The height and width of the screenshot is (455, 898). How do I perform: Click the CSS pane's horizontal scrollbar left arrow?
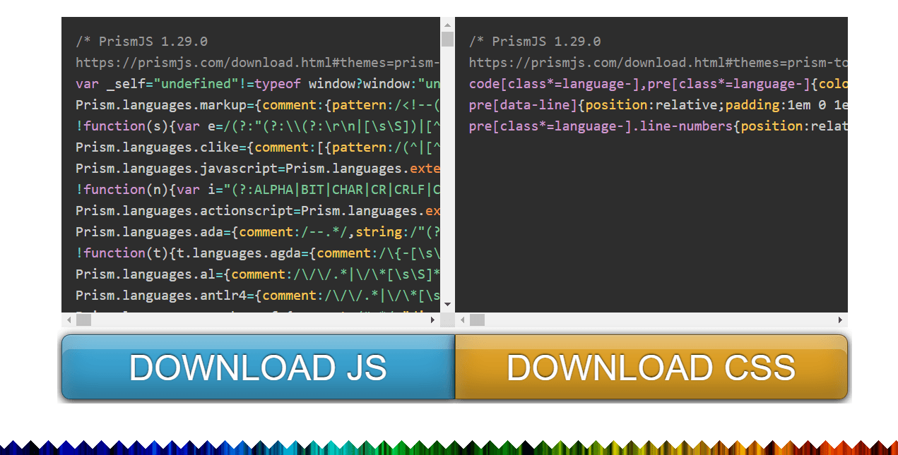(x=463, y=320)
